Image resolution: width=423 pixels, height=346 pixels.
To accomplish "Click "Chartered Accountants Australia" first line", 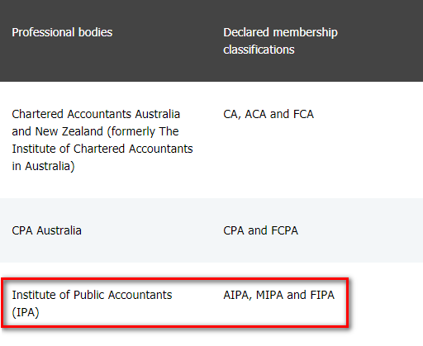I will tap(96, 114).
